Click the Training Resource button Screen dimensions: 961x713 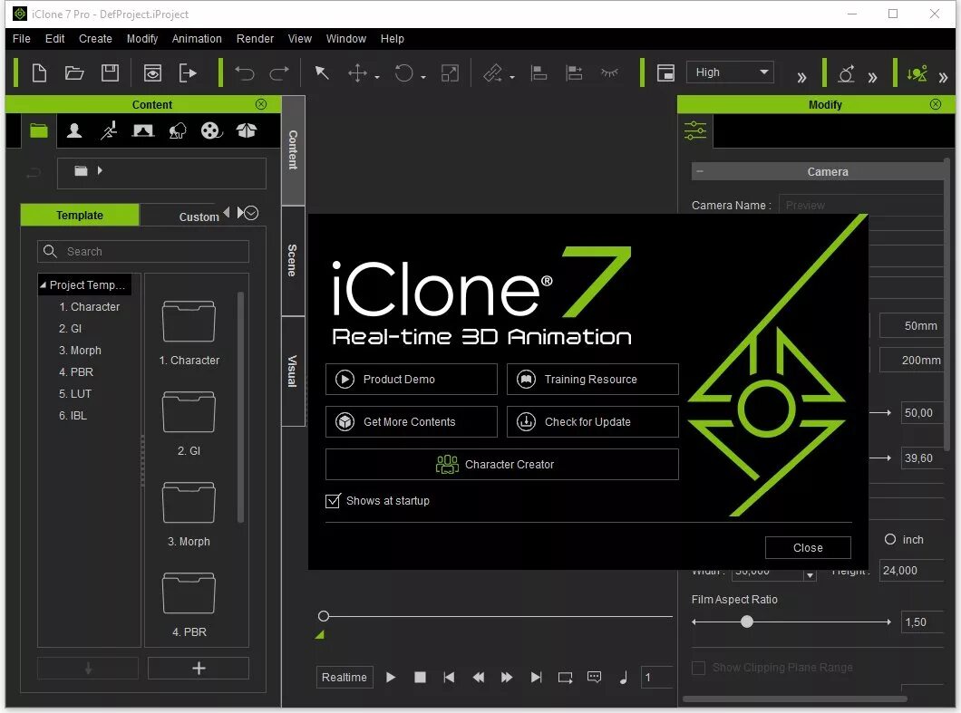(593, 380)
